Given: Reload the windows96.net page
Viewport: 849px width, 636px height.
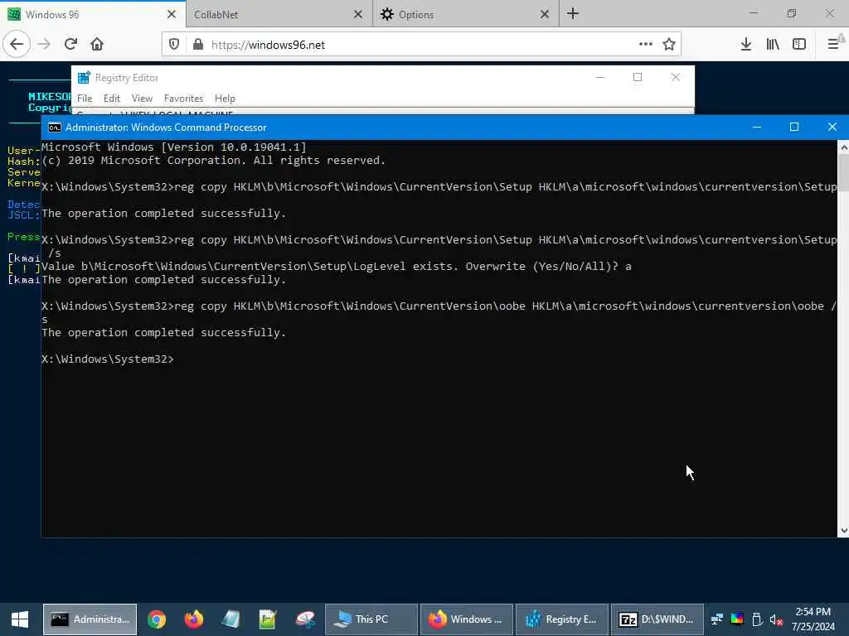Looking at the screenshot, I should coord(71,45).
